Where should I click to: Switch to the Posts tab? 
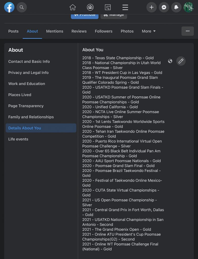pyautogui.click(x=13, y=31)
